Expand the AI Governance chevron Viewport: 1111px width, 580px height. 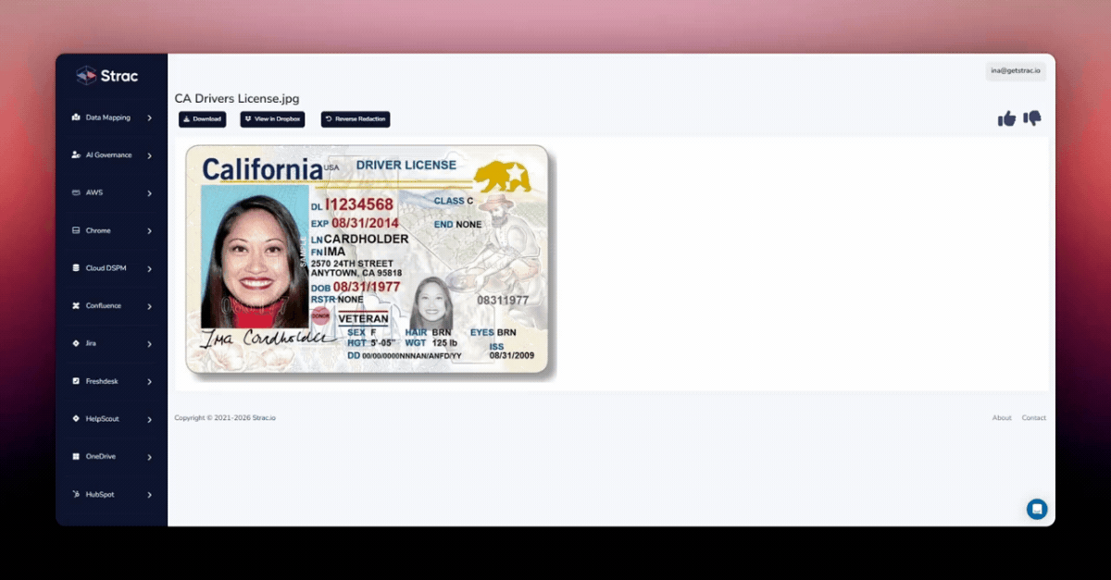tap(149, 155)
